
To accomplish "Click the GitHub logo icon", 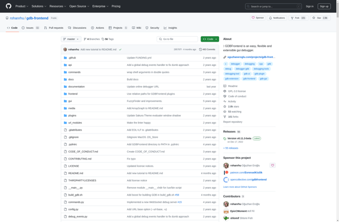I will coord(8,6).
